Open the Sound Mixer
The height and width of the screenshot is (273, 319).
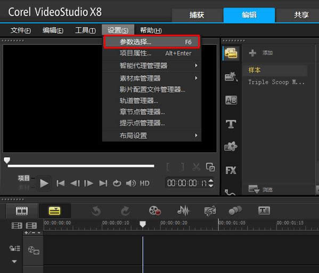pyautogui.click(x=184, y=211)
